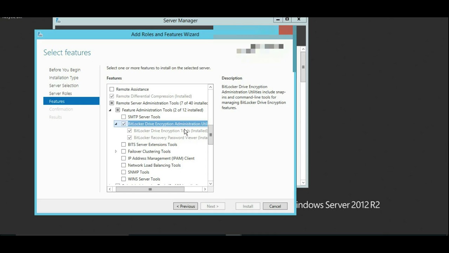
Task: Click the Cancel button
Action: point(275,206)
